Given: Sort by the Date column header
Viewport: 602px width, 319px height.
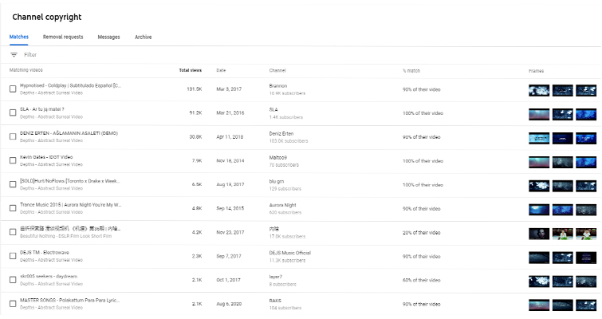Looking at the screenshot, I should point(221,71).
